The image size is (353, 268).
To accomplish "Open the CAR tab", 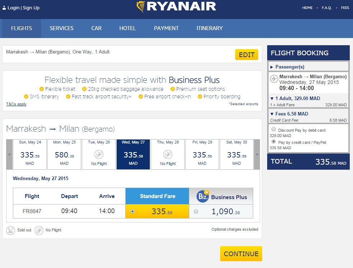I will 96,28.
